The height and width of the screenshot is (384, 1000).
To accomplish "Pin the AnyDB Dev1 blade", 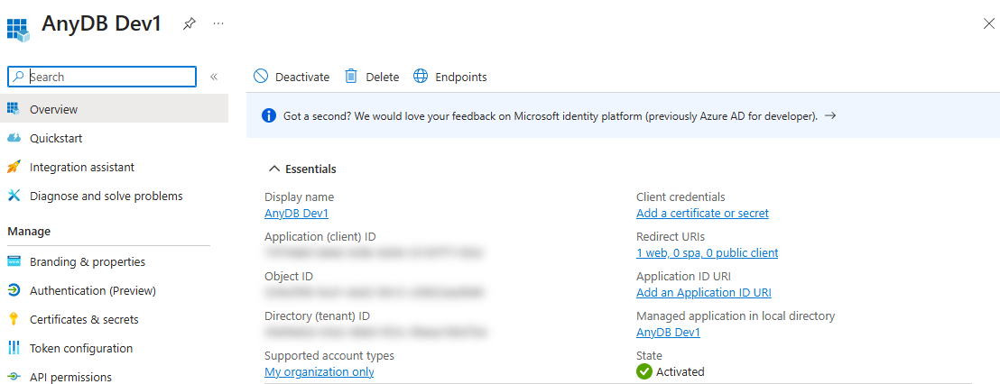I will point(189,23).
